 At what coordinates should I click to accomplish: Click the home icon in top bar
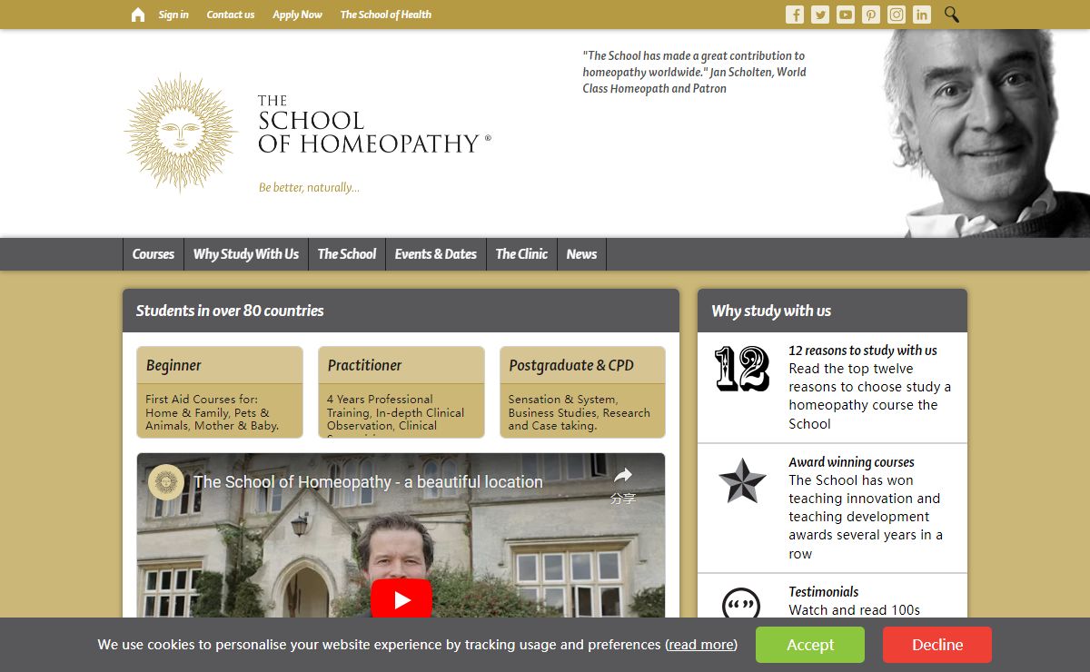[138, 15]
